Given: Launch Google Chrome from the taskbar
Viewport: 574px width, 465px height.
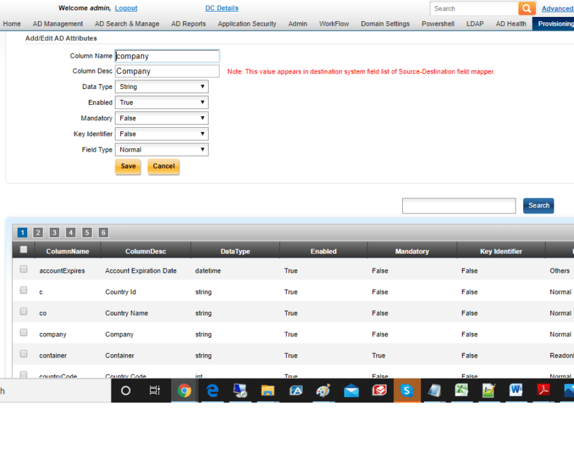Looking at the screenshot, I should pyautogui.click(x=184, y=390).
